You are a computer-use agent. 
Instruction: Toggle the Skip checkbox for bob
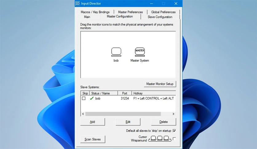pyautogui.click(x=84, y=98)
